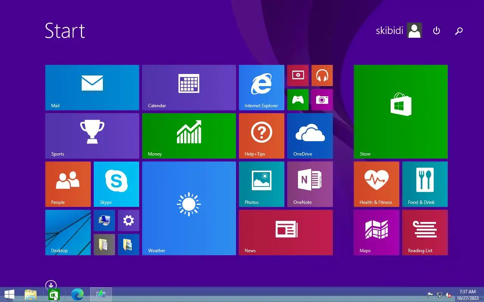The height and width of the screenshot is (302, 484).
Task: Open the Action Center flag icon
Action: pyautogui.click(x=430, y=295)
